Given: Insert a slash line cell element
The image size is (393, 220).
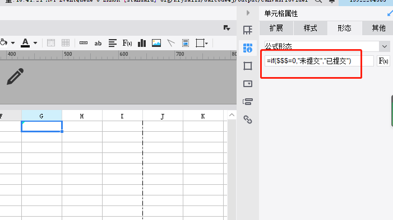Looking at the screenshot, I should coord(170,43).
